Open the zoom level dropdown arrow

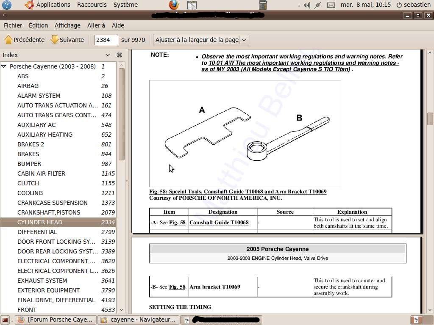pyautogui.click(x=244, y=40)
